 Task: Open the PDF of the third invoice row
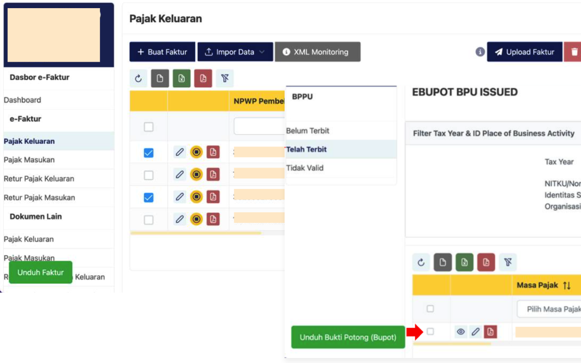[x=213, y=196]
